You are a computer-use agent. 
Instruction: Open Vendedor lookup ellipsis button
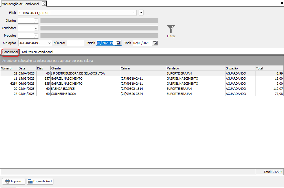click(36, 28)
